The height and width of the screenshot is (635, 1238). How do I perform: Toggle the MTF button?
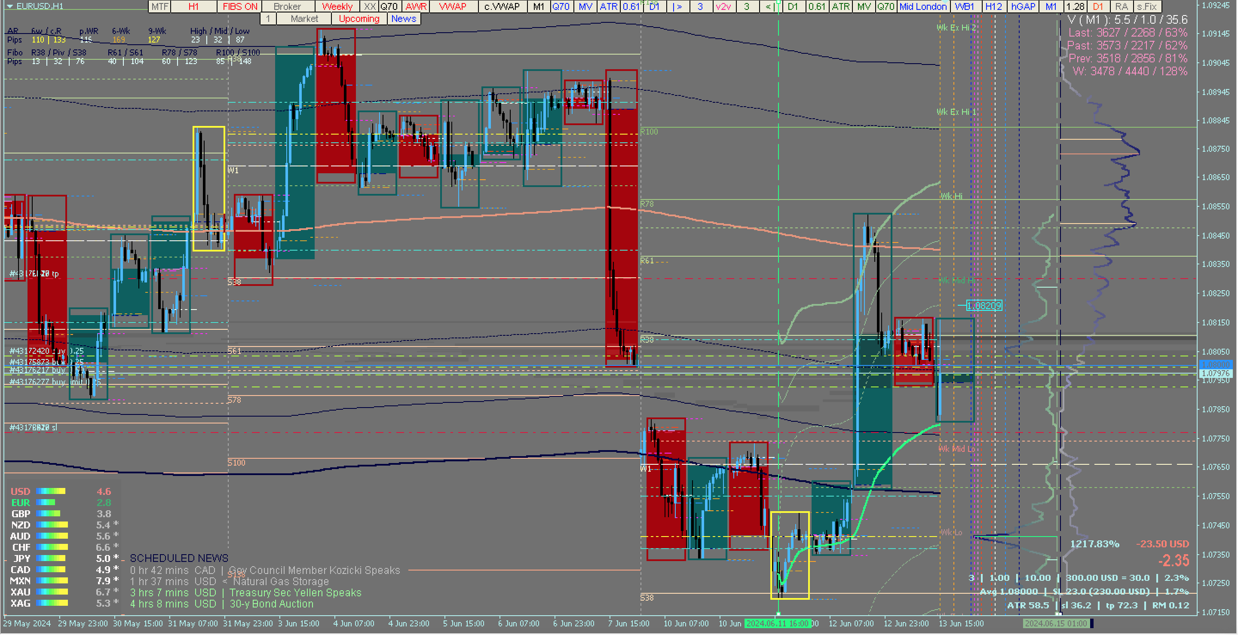coord(159,7)
